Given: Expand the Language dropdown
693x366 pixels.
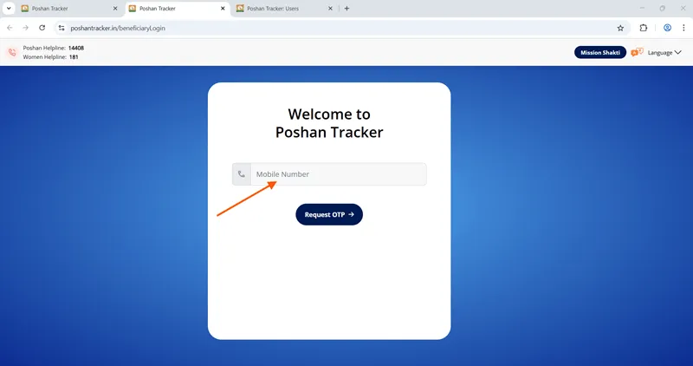Looking at the screenshot, I should tap(664, 53).
